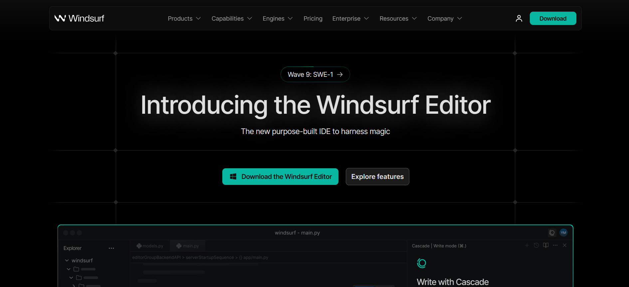629x287 pixels.
Task: Click the plus icon in Cascade panel
Action: 527,245
